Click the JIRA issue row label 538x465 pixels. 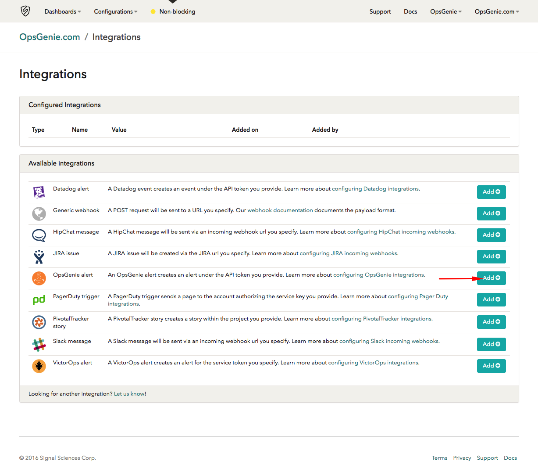tap(66, 253)
